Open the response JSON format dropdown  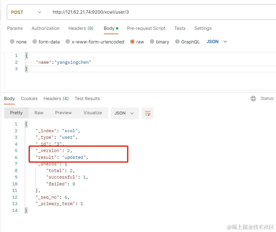coord(125,113)
